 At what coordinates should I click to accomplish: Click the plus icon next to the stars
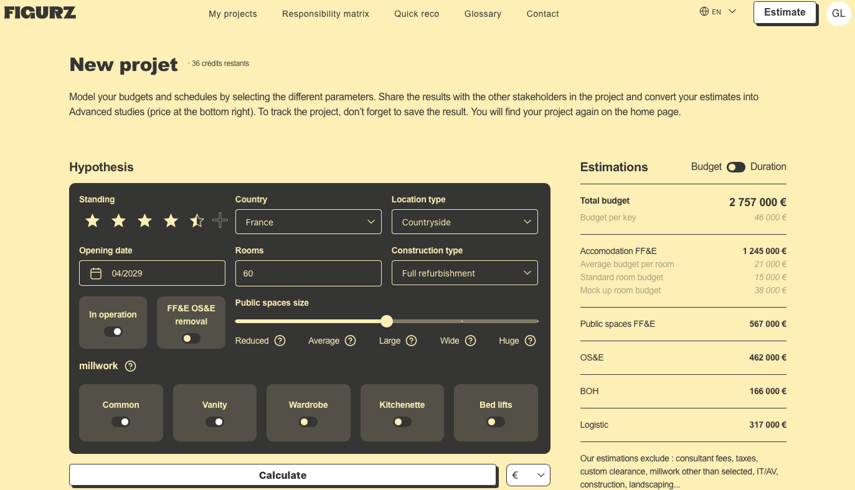point(220,220)
